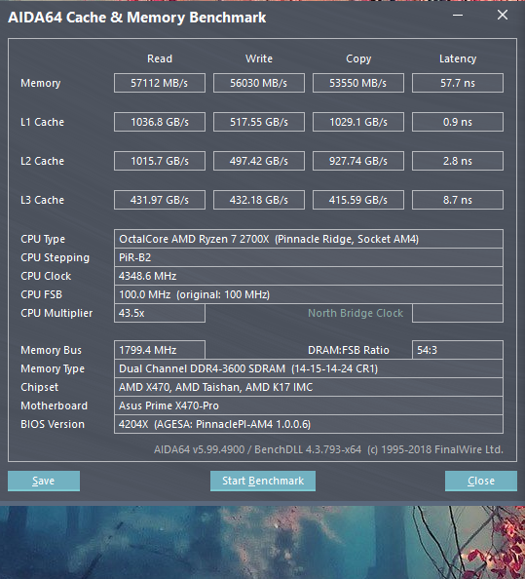
Task: Click the Write column header
Action: [x=259, y=58]
